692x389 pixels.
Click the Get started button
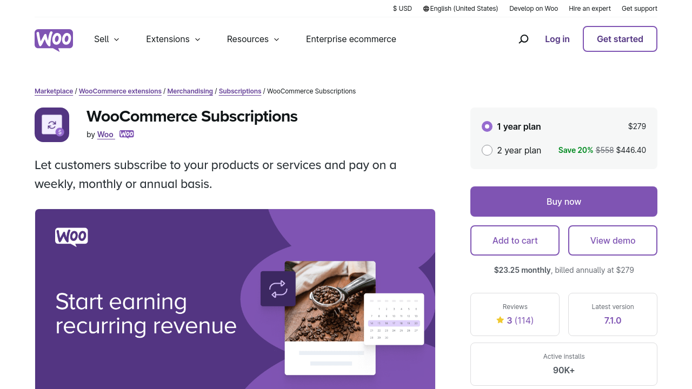(620, 39)
